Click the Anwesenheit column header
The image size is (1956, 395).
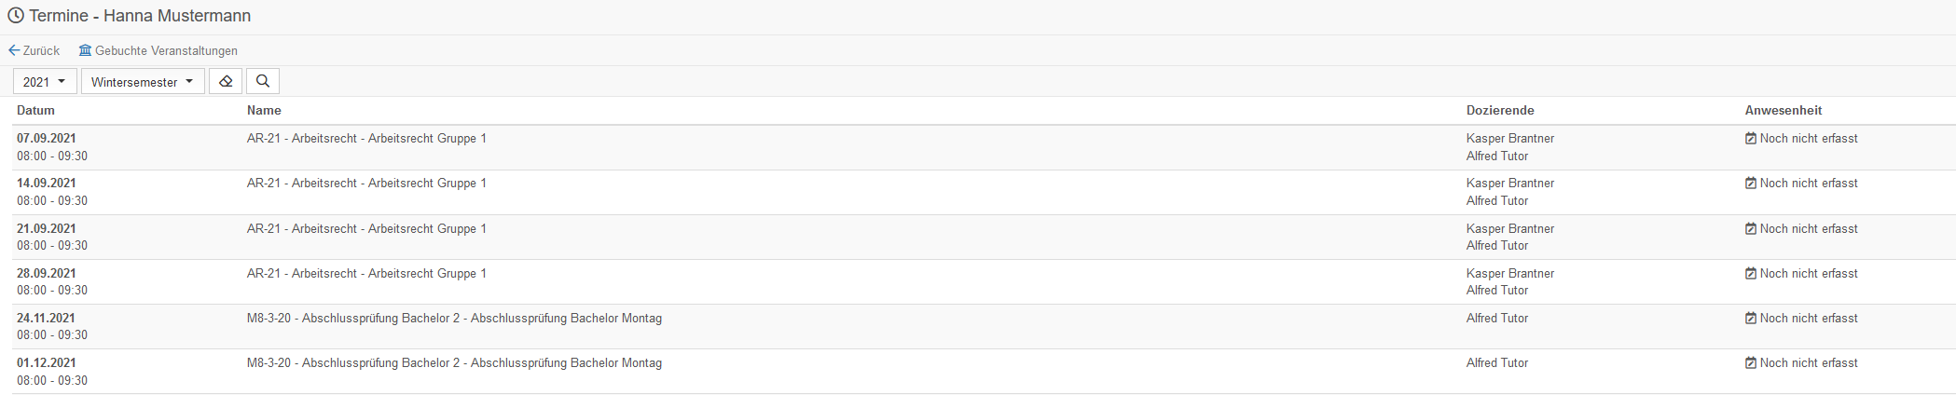tap(1784, 110)
